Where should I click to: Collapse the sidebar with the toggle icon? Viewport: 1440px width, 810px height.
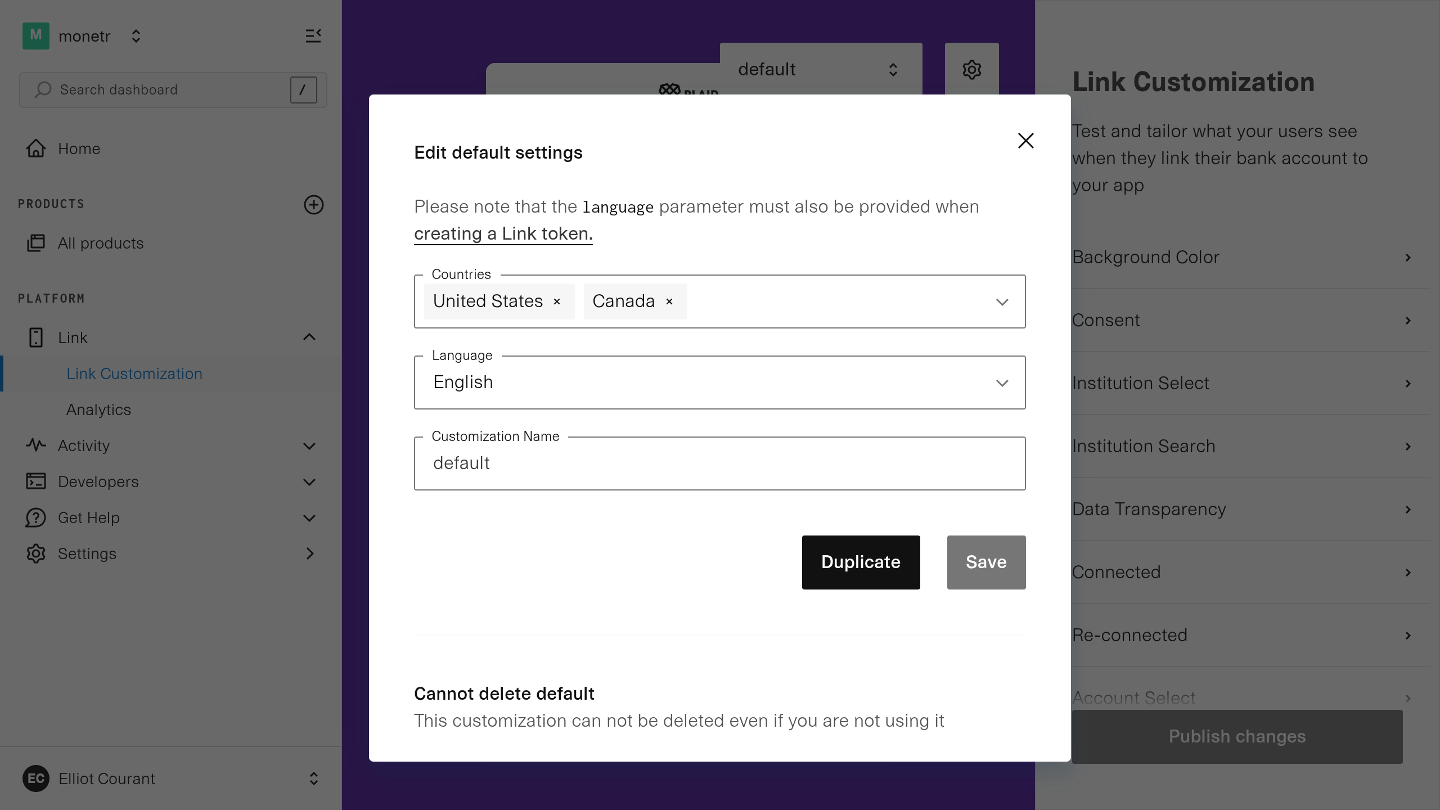pos(313,36)
